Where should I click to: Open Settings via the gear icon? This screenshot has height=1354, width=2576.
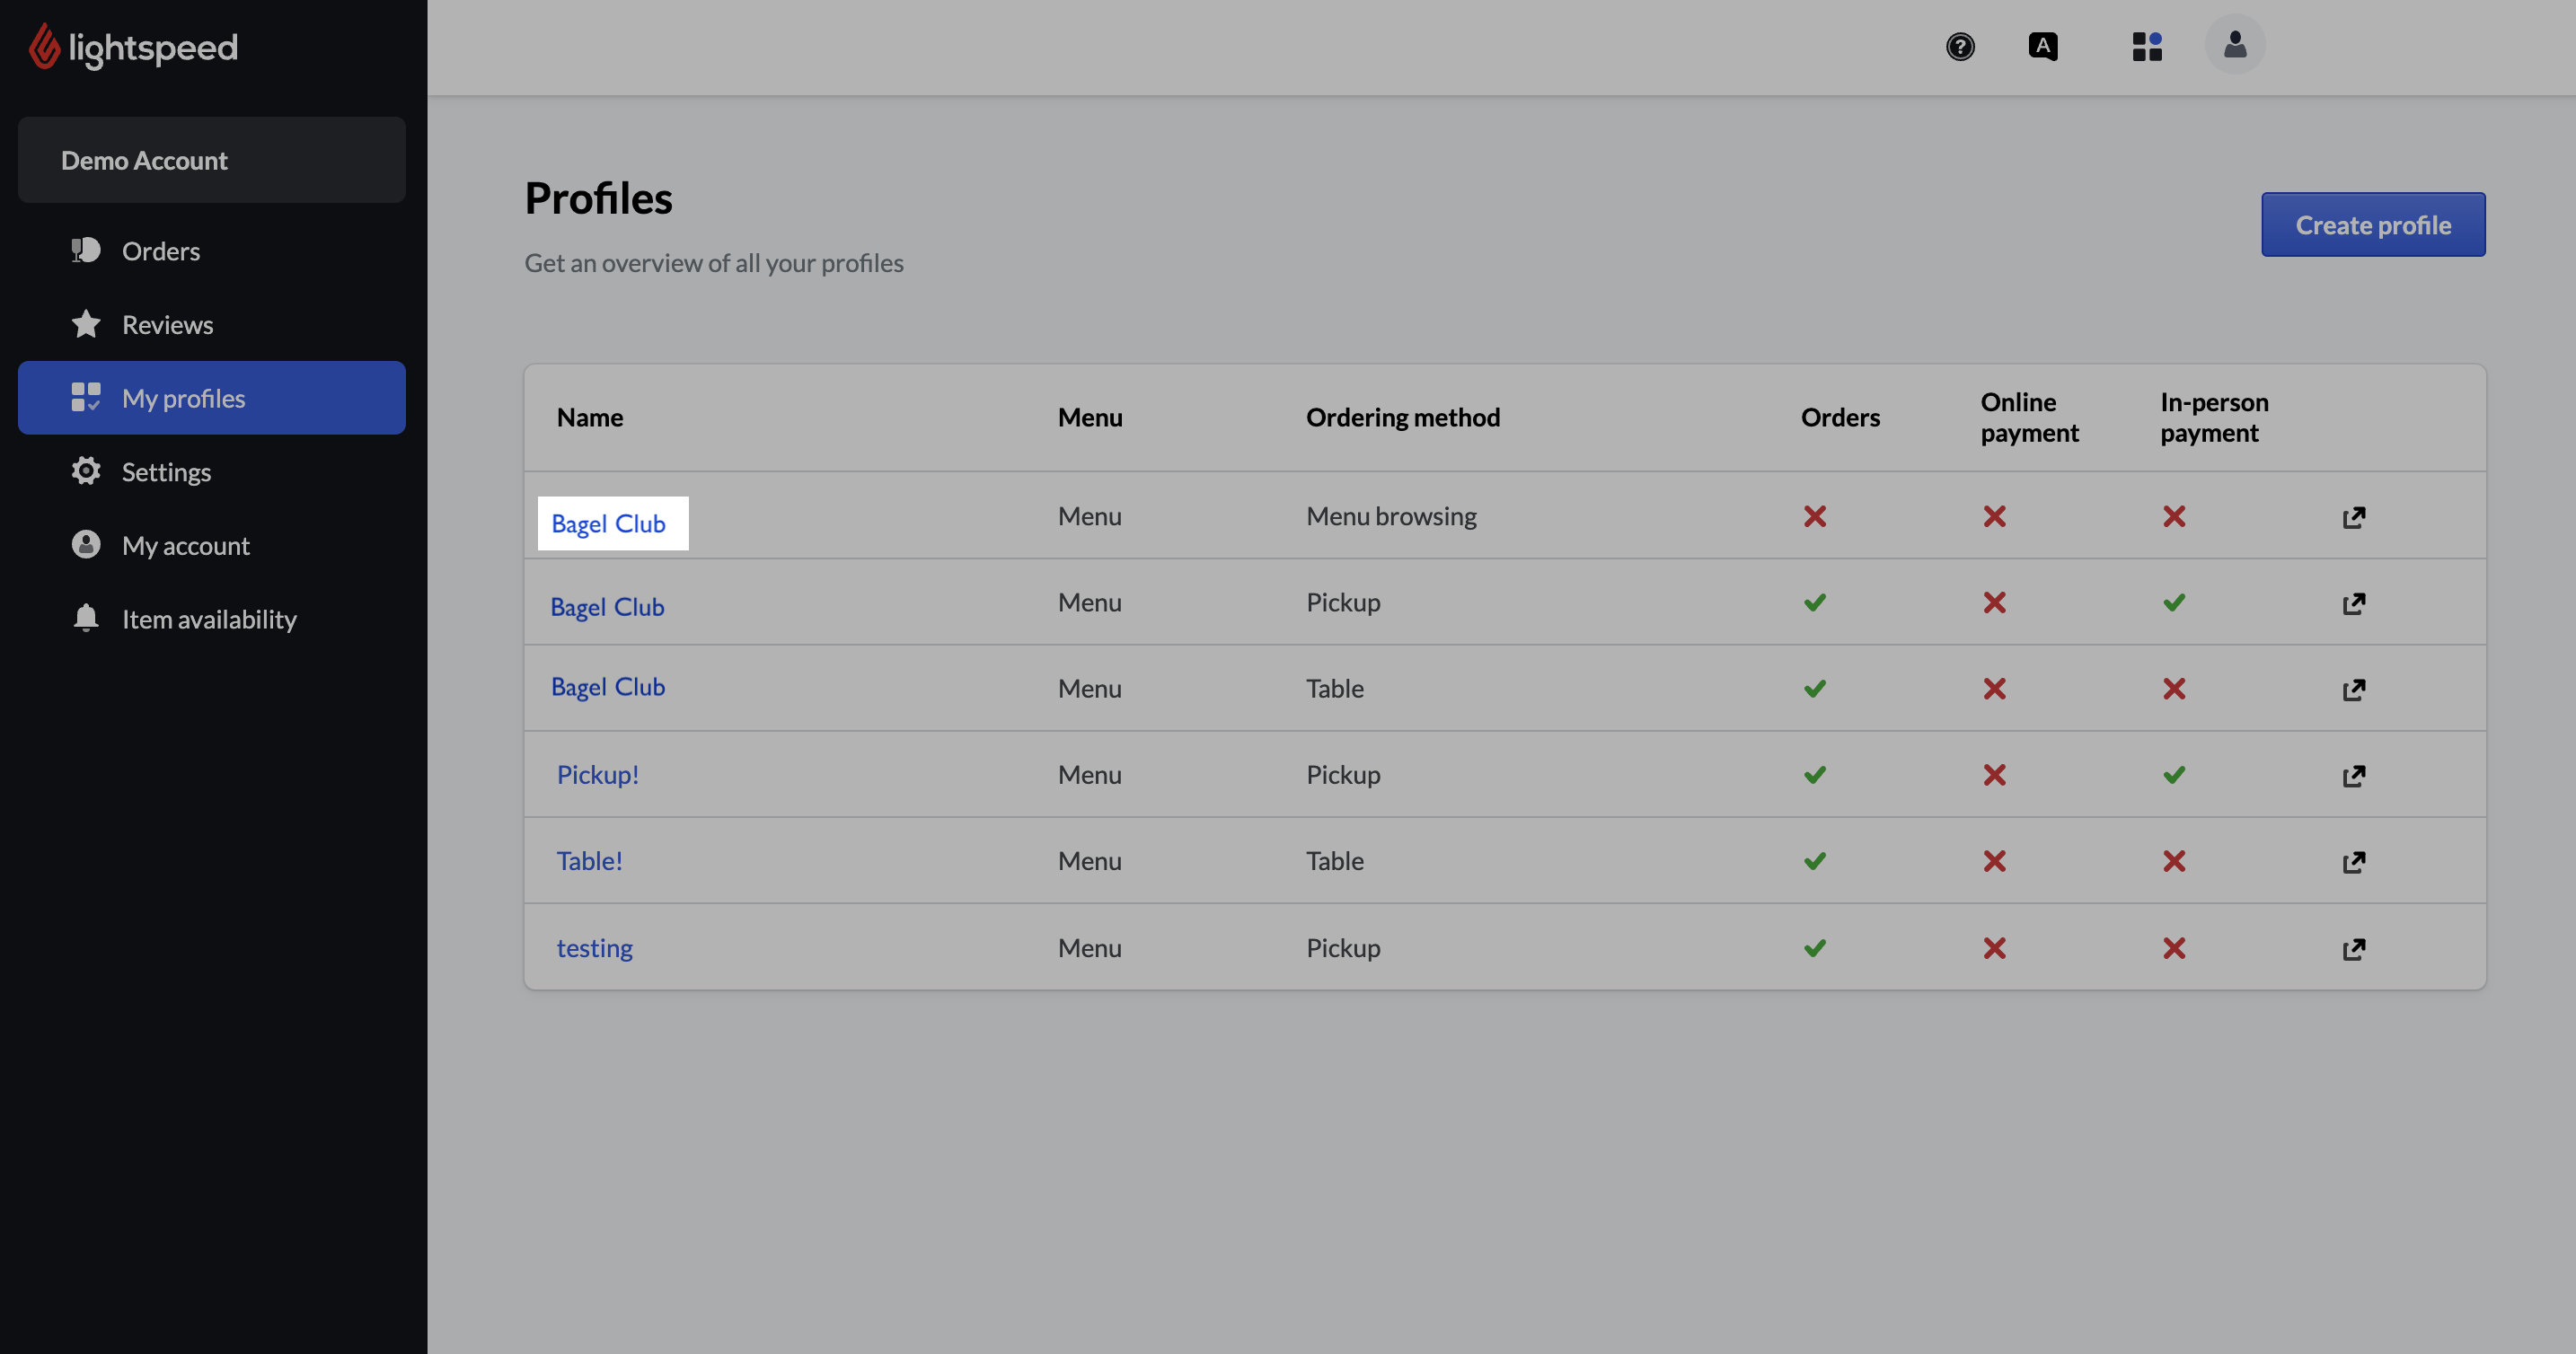click(x=86, y=471)
